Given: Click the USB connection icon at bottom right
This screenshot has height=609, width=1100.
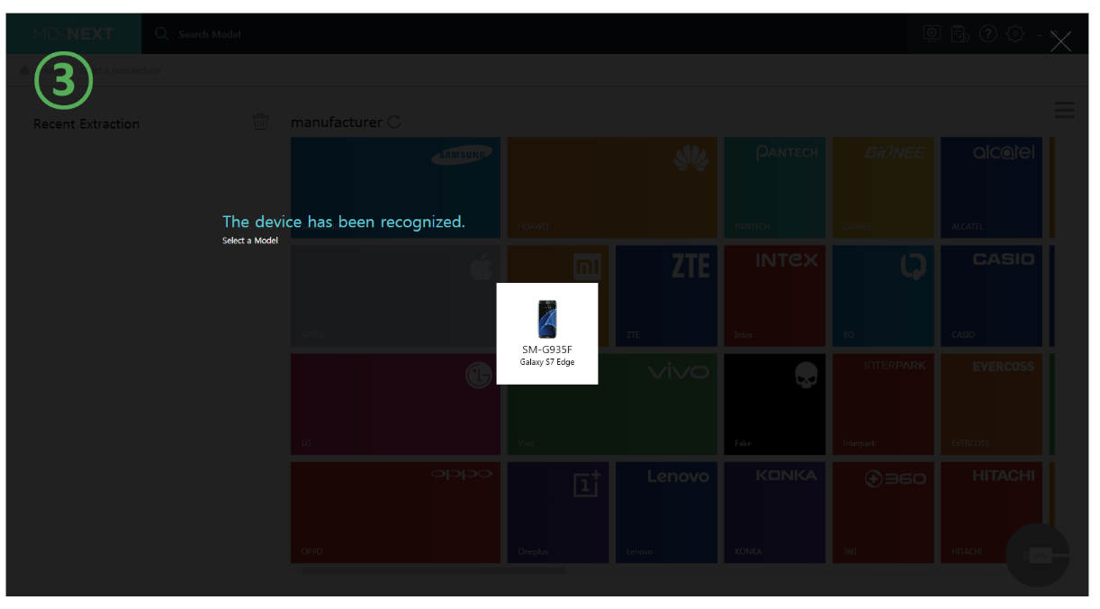Looking at the screenshot, I should (1038, 555).
